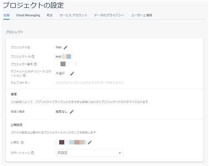Click the blurred プロジェクト番号 value
Image resolution: width=209 pixels, height=166 pixels.
point(66,64)
